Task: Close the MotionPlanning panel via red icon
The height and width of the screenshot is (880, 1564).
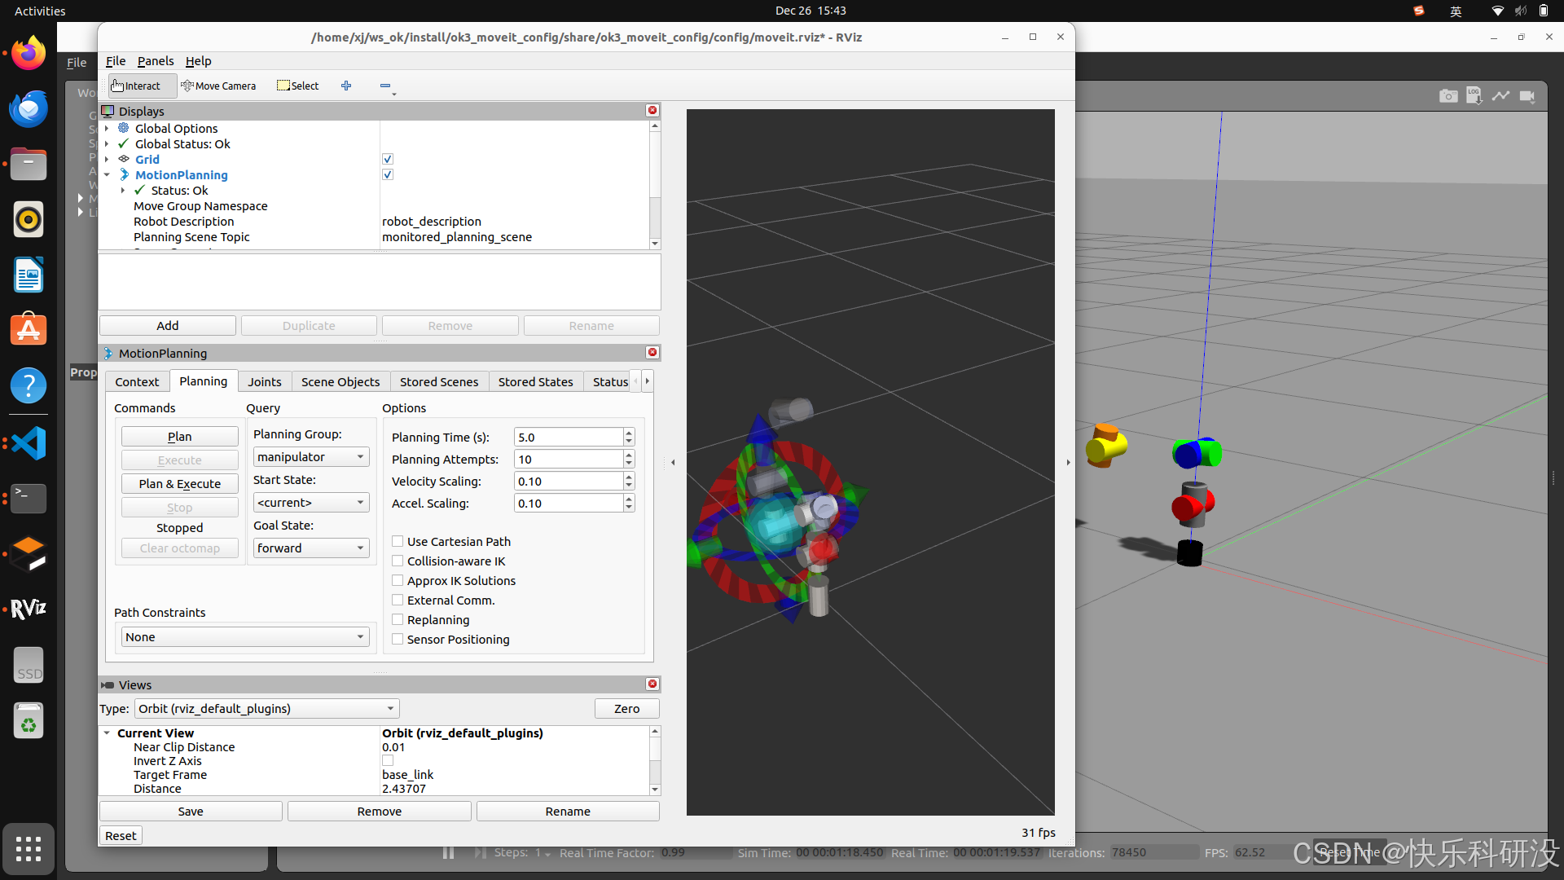Action: coord(652,353)
